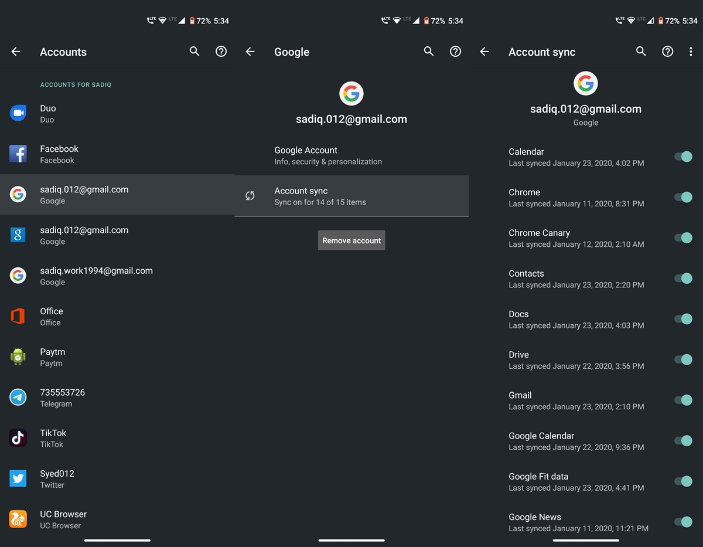Viewport: 703px width, 547px height.
Task: Open Telegram account 735553726
Action: click(117, 397)
